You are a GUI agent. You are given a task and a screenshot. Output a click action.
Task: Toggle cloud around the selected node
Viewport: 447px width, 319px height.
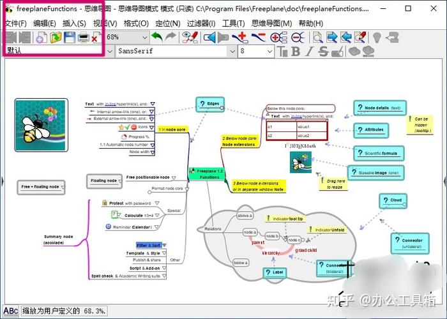[x=354, y=51]
